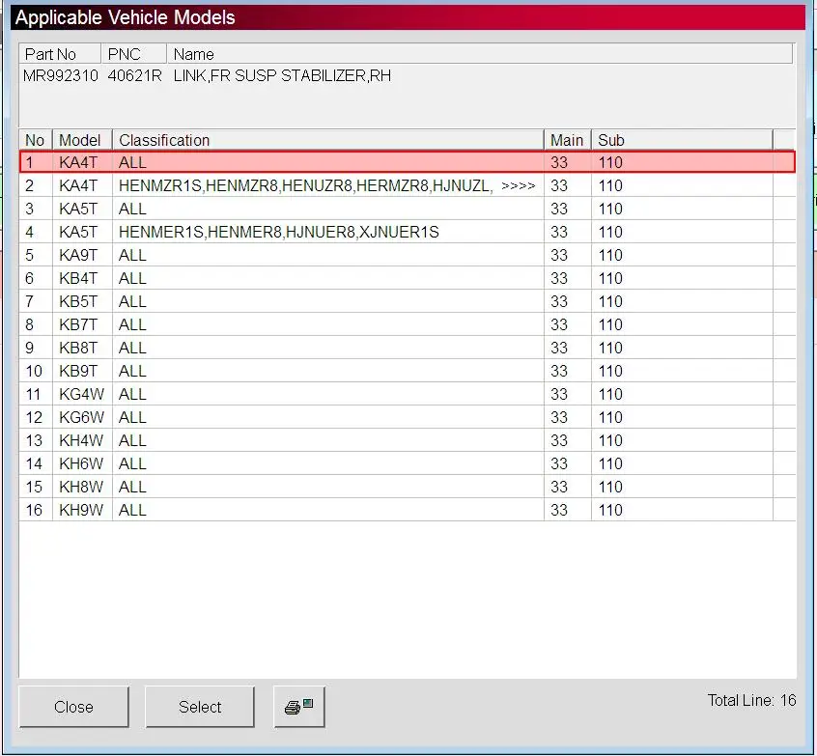Expand the >>>> classification list in row 2
This screenshot has width=817, height=756.
[518, 185]
